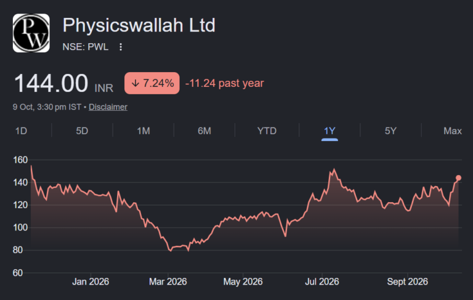Image resolution: width=473 pixels, height=300 pixels.
Task: Click the 120 y-axis label
Action: [x=20, y=205]
